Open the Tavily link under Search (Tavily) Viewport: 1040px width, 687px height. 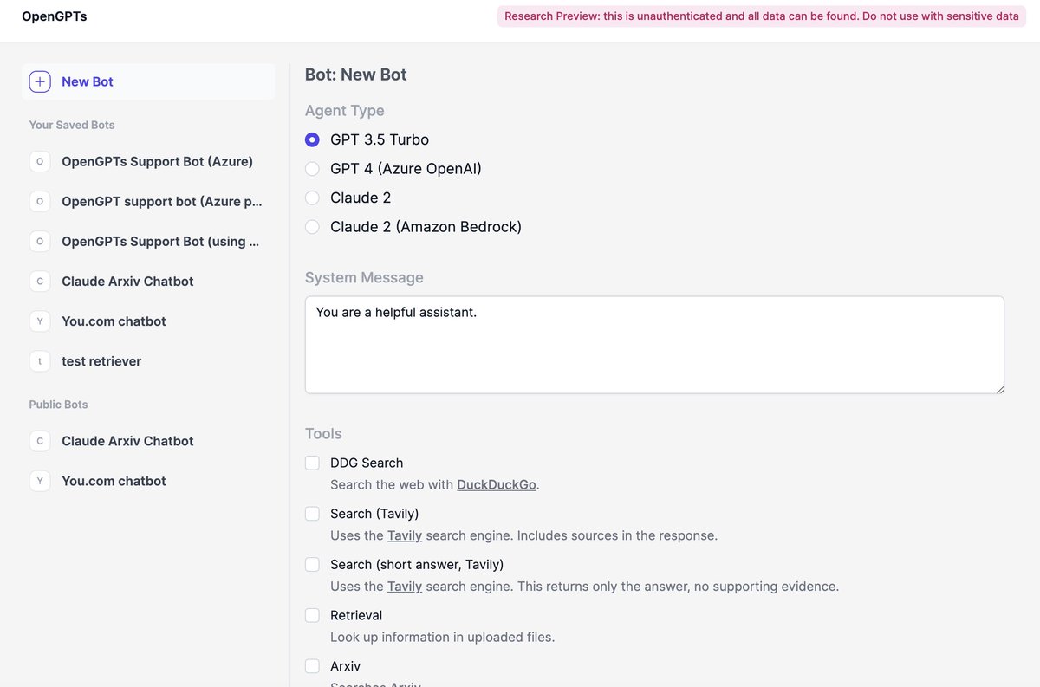click(405, 535)
